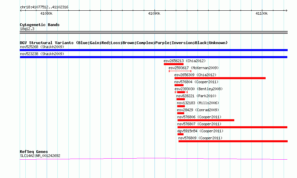Open the nsv576806 (Cooper2011) label
Viewport: 297px width, 178px height.
tap(199, 117)
